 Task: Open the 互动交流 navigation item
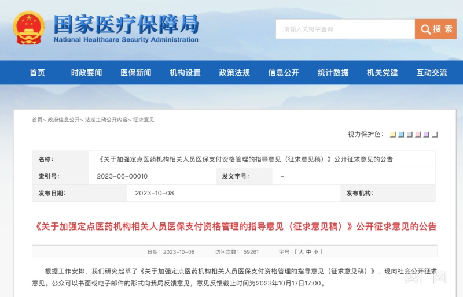coord(432,73)
